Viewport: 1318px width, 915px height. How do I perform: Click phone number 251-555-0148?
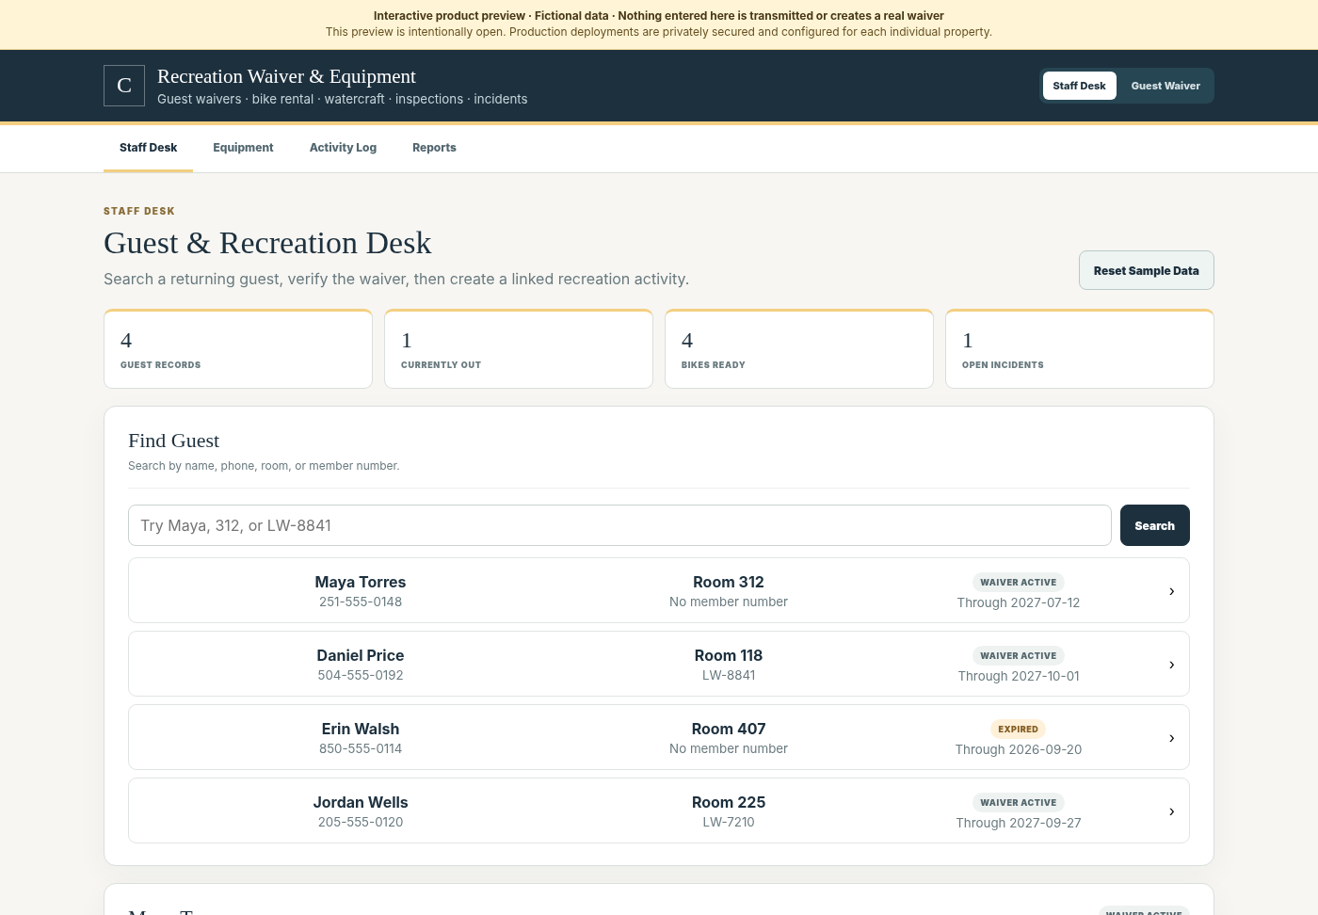361,602
